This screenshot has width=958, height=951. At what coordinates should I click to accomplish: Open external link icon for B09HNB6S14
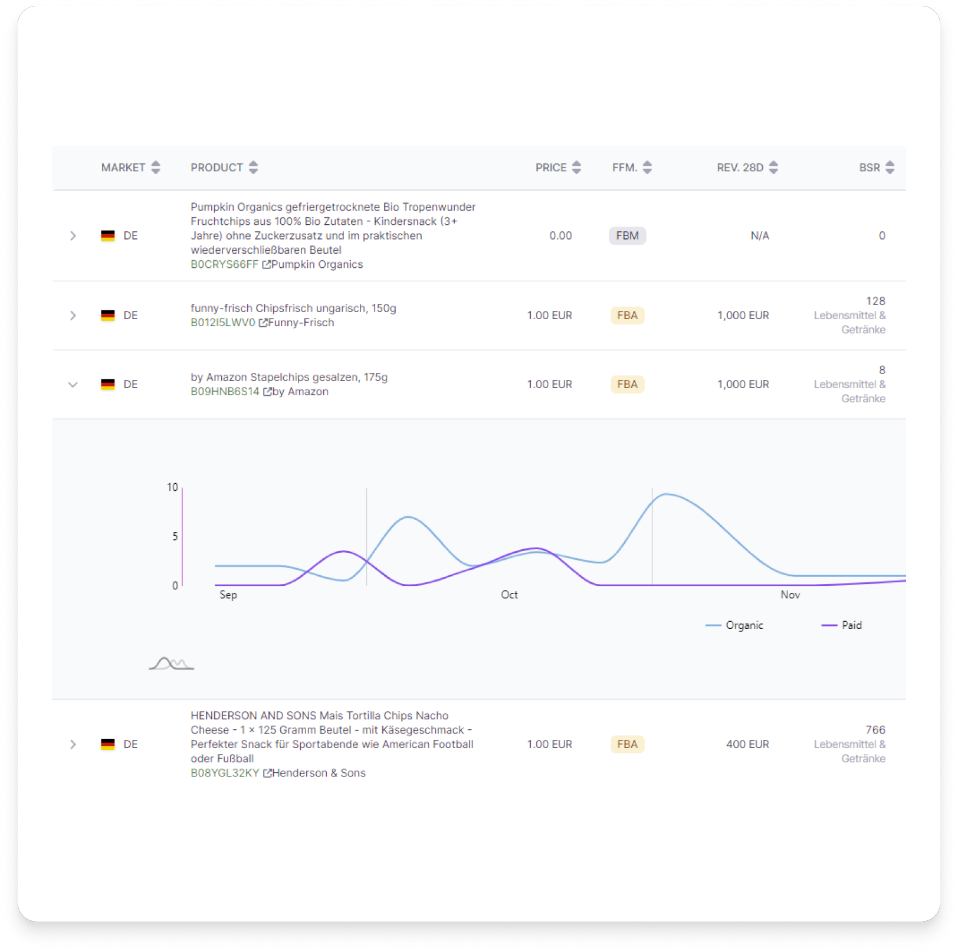[267, 392]
